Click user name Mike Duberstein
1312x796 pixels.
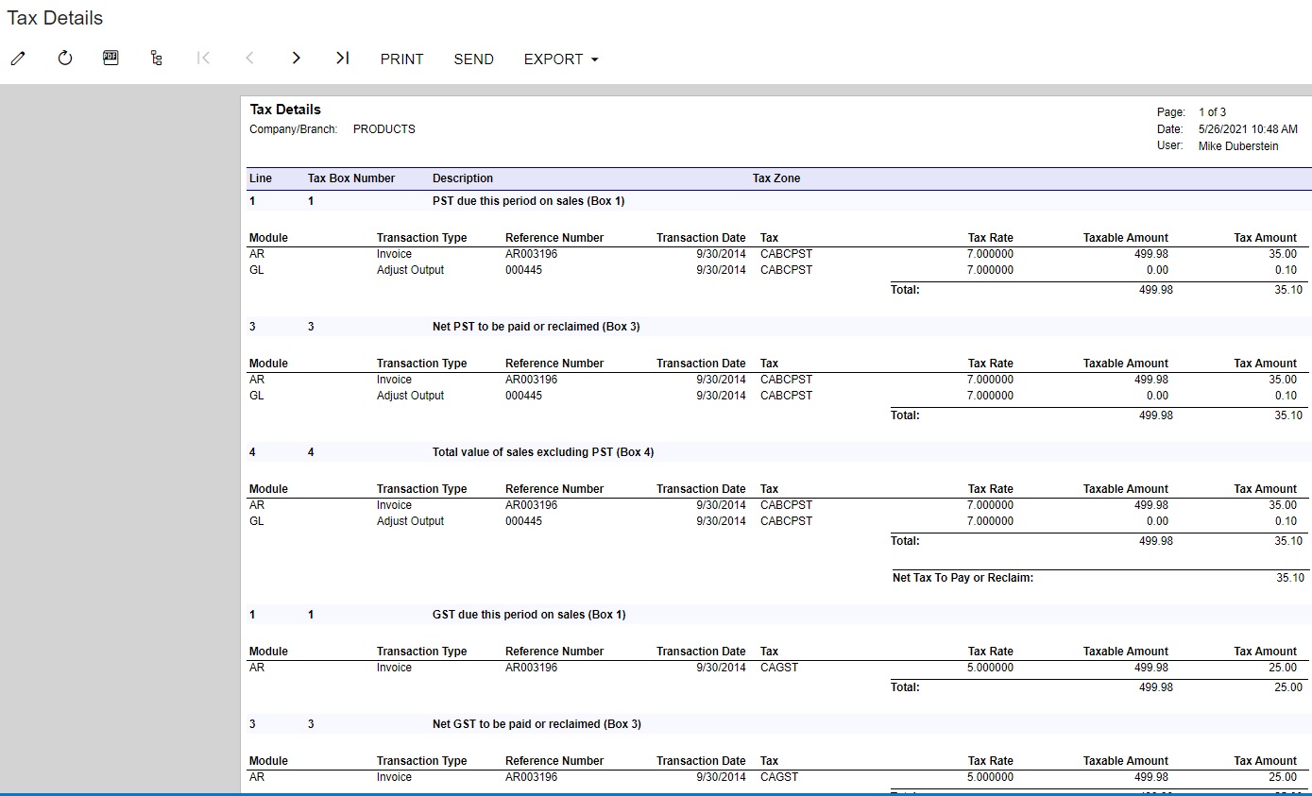1238,146
